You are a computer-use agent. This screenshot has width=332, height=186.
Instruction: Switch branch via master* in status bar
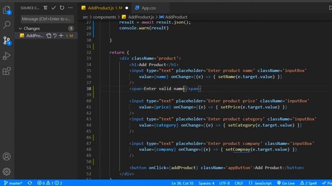coord(13,183)
